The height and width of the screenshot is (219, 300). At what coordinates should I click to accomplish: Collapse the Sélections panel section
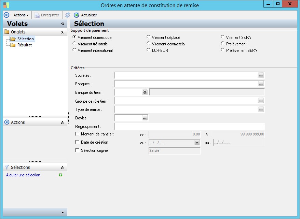tap(63, 167)
